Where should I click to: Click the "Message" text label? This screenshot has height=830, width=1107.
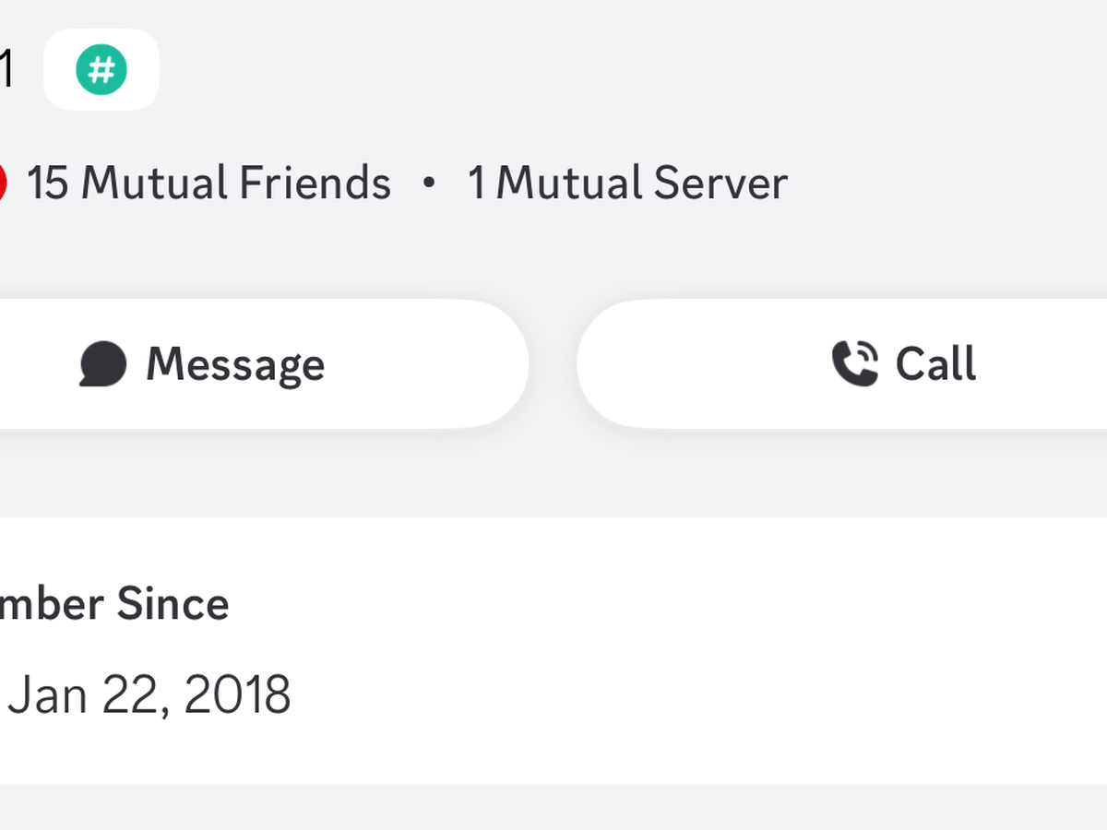235,363
